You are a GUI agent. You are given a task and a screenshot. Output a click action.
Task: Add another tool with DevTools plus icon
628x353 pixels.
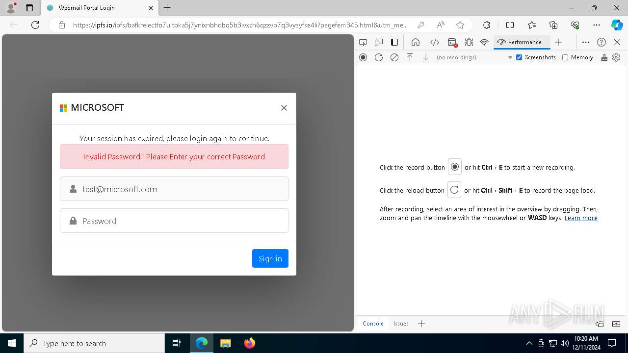pyautogui.click(x=558, y=42)
